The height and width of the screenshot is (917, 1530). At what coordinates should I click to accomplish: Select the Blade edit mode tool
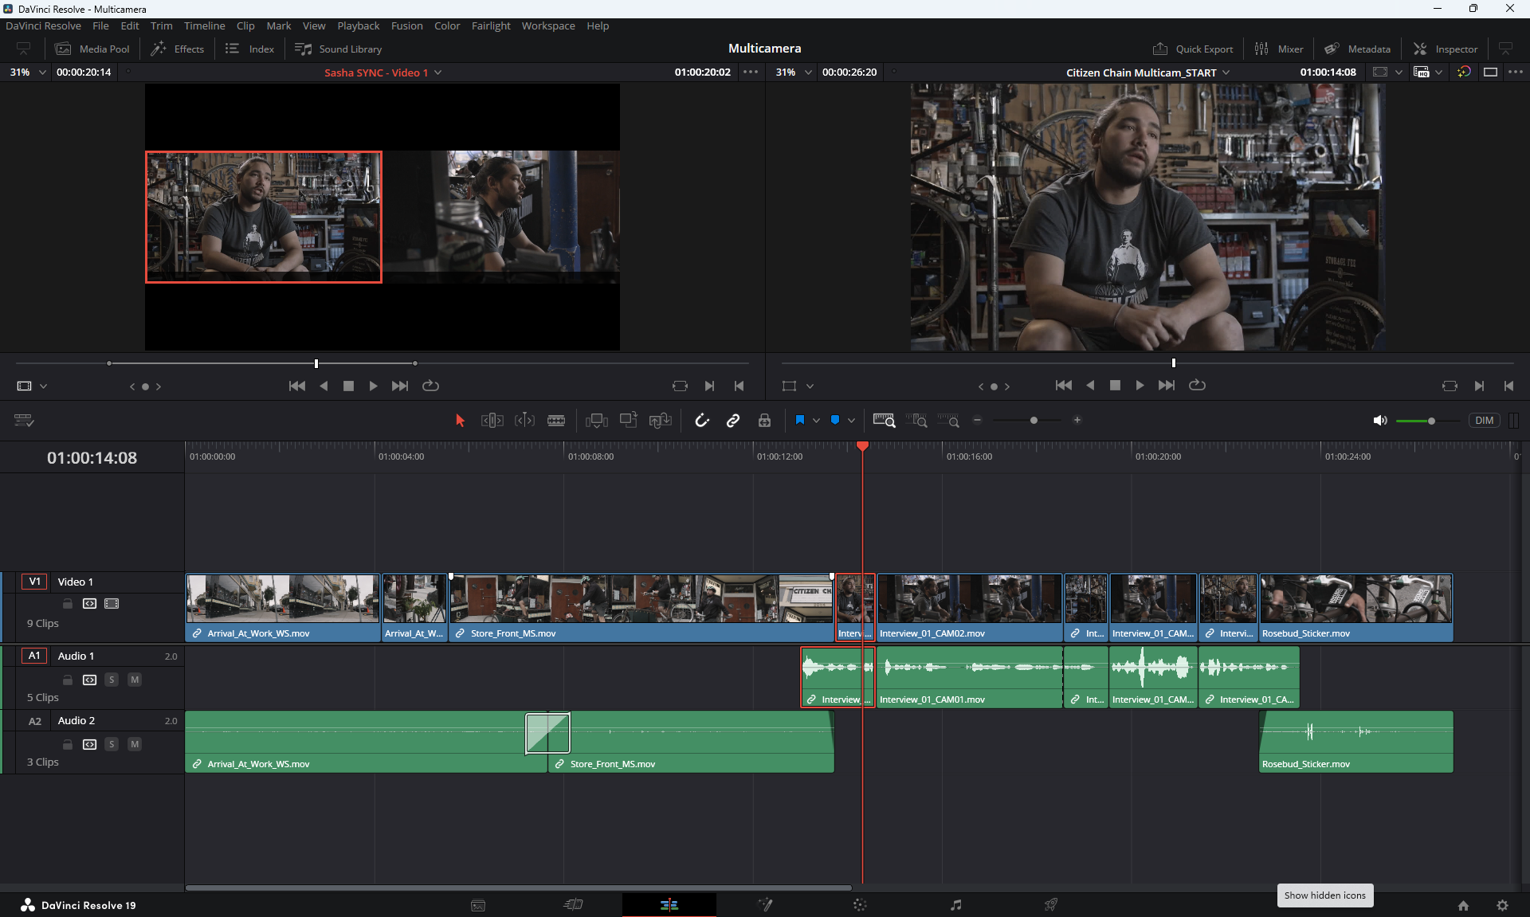point(556,421)
